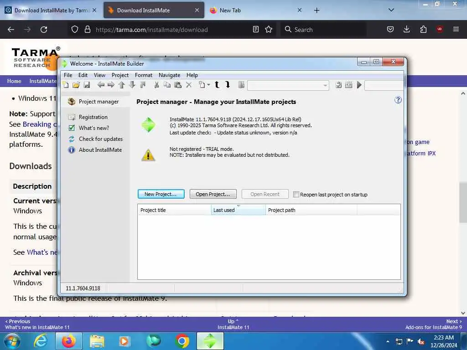Click the Cut scissors toolbar icon
Screen dimensions: 467x350
click(156, 85)
